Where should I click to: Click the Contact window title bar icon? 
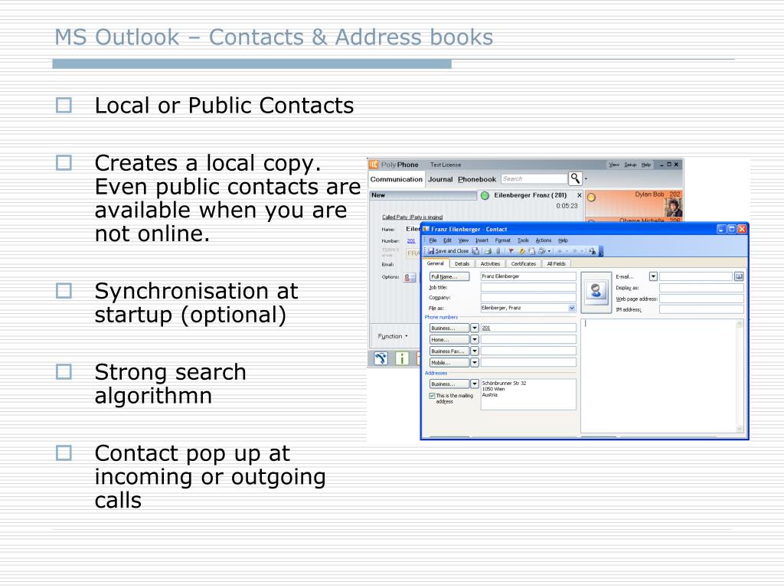click(426, 229)
